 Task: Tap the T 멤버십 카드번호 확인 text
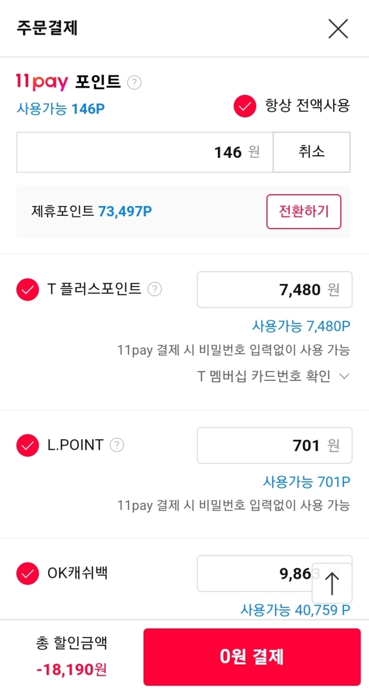click(x=264, y=377)
